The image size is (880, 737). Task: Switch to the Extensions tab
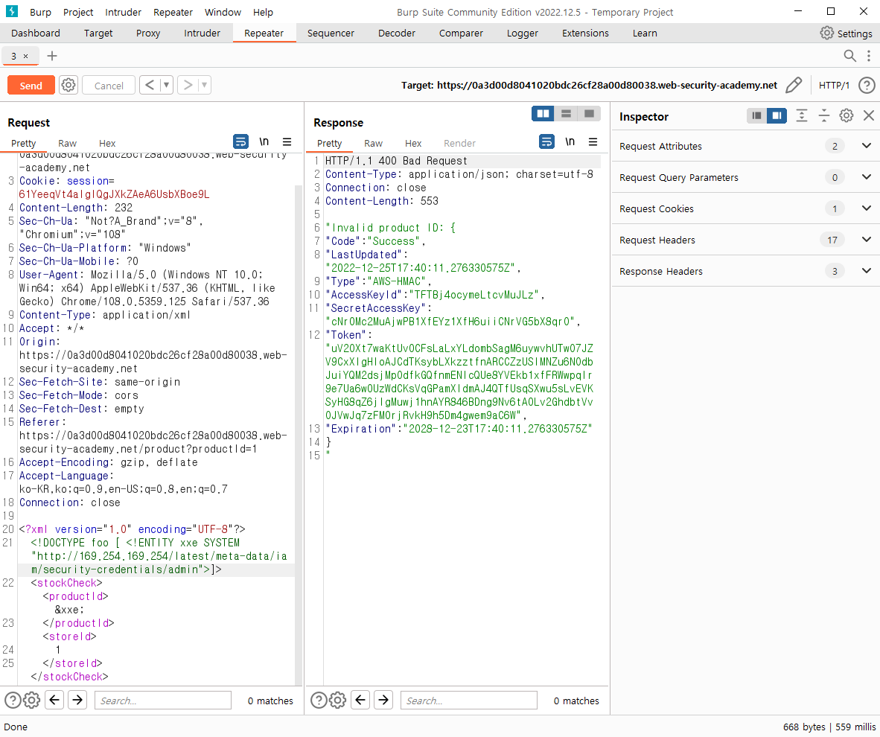tap(585, 33)
